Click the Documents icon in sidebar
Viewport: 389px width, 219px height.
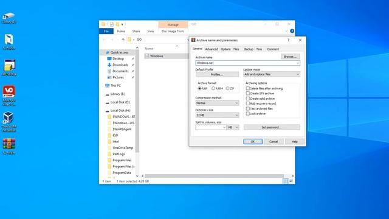coord(109,71)
